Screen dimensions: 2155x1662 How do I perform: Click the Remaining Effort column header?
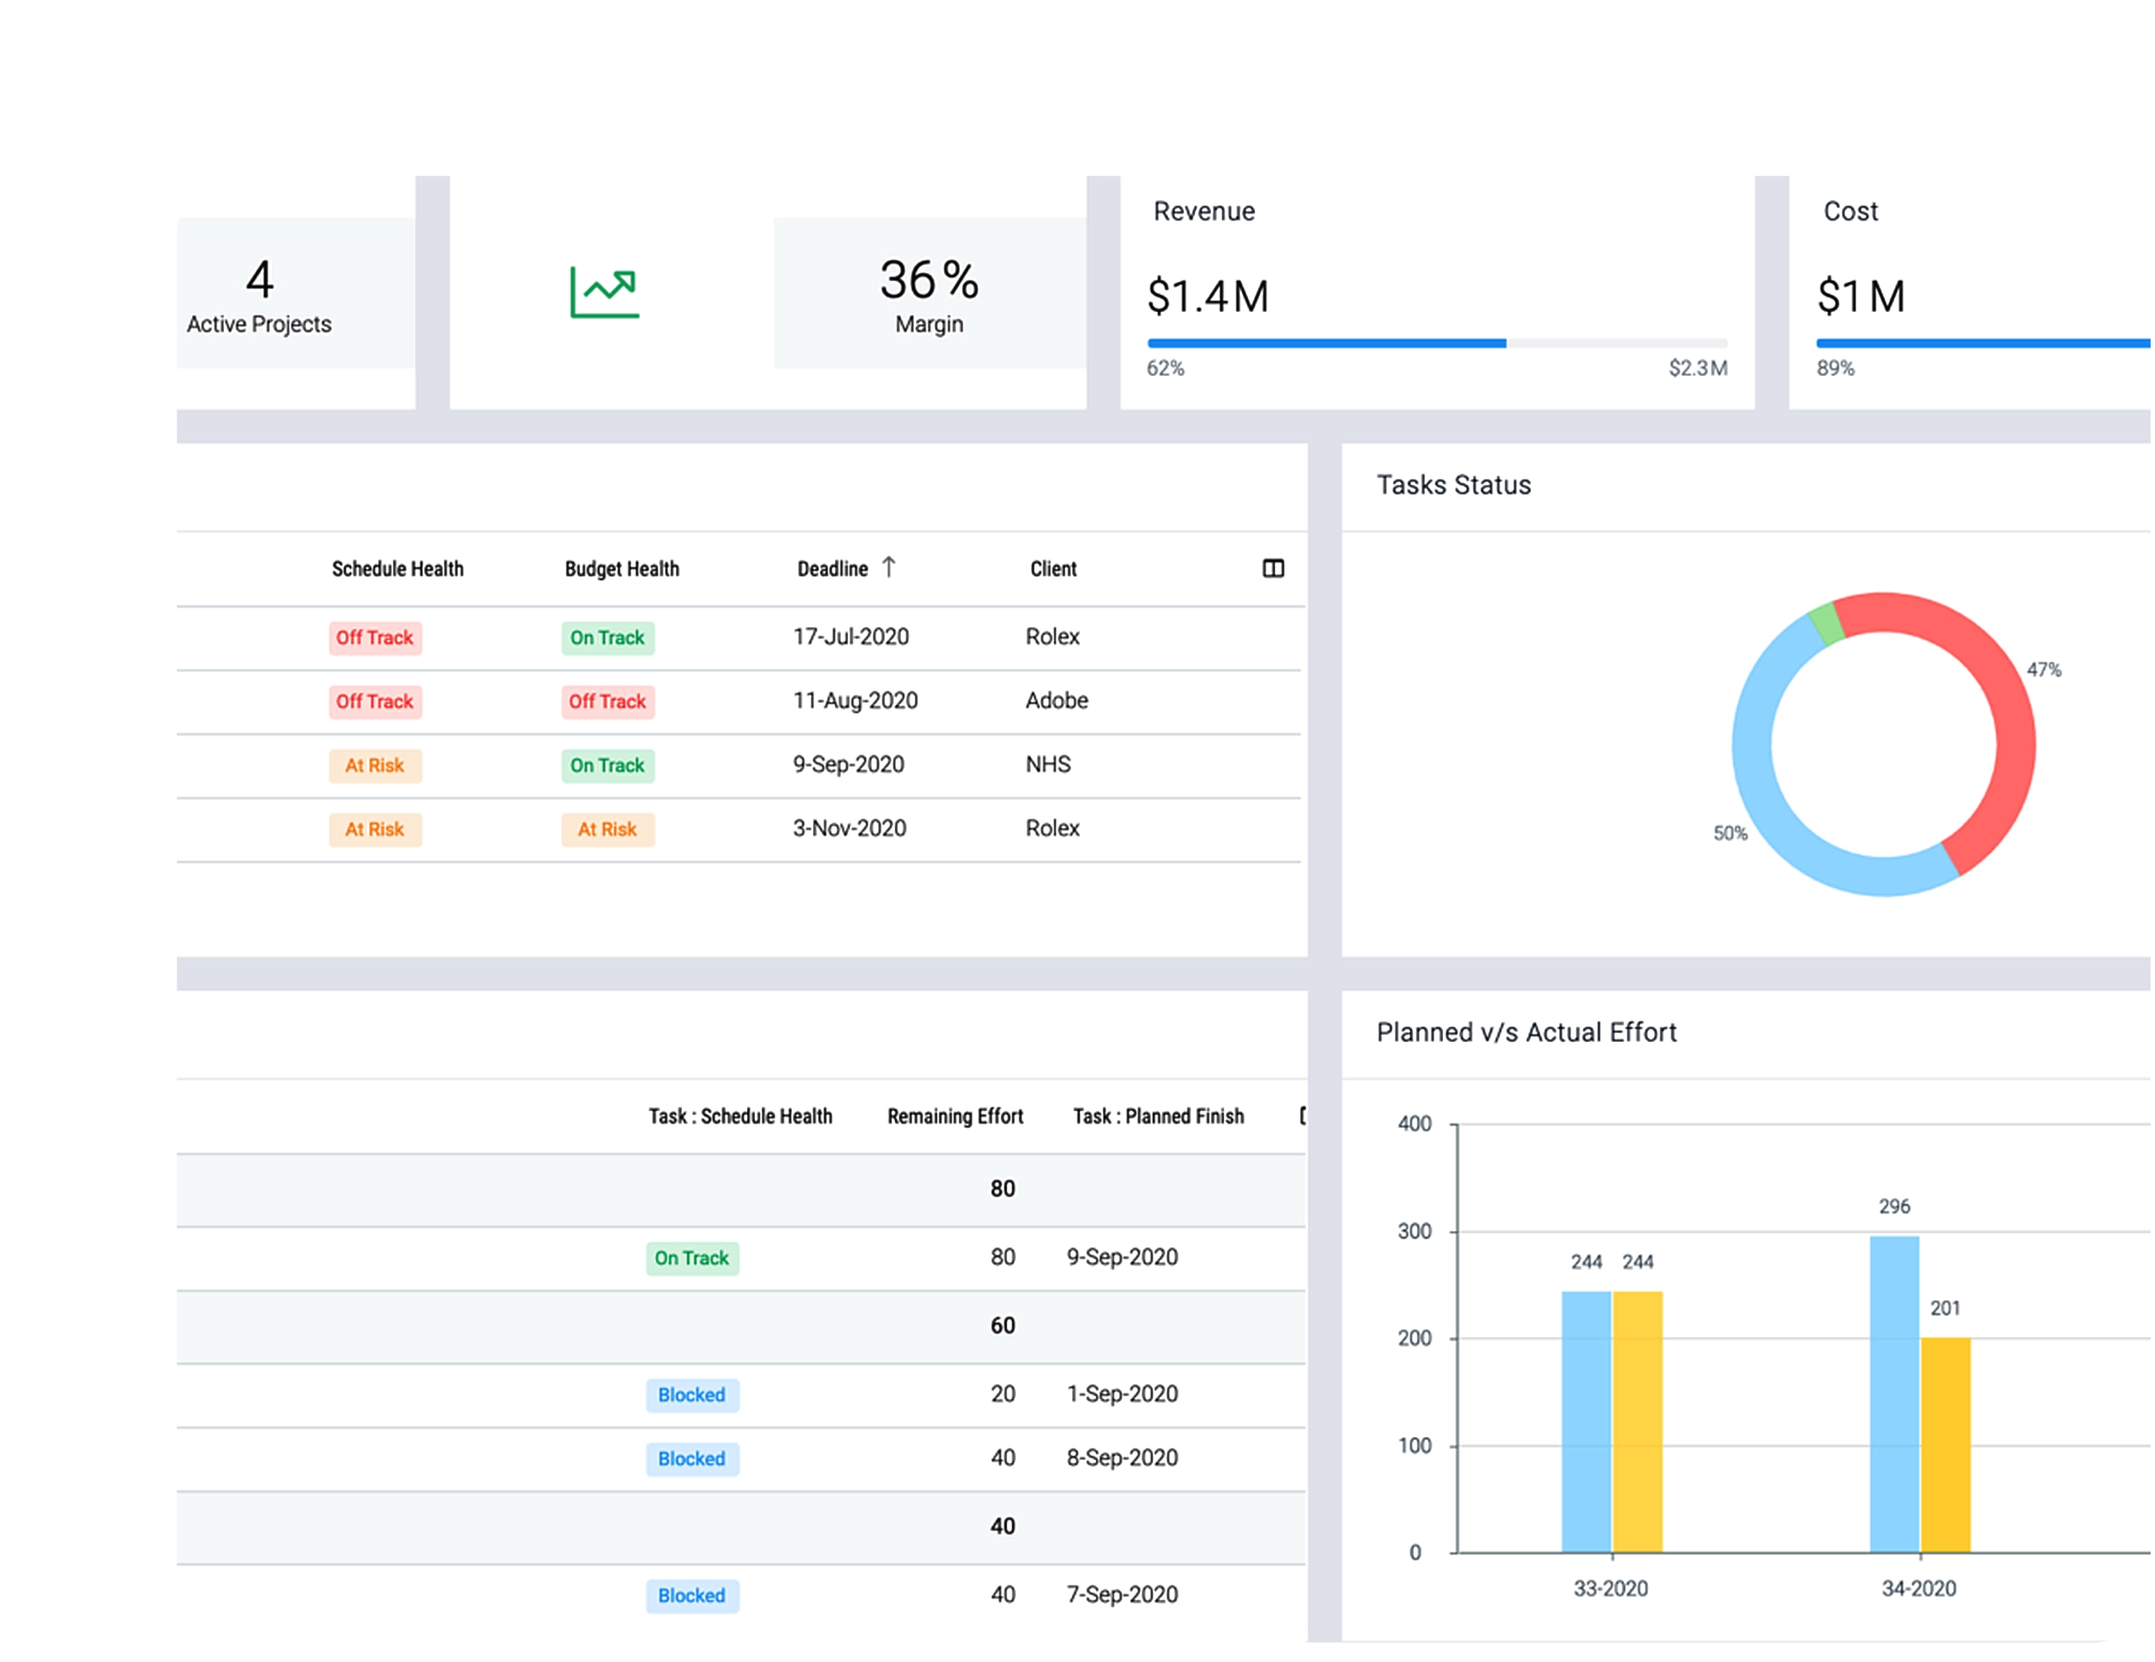tap(954, 1116)
